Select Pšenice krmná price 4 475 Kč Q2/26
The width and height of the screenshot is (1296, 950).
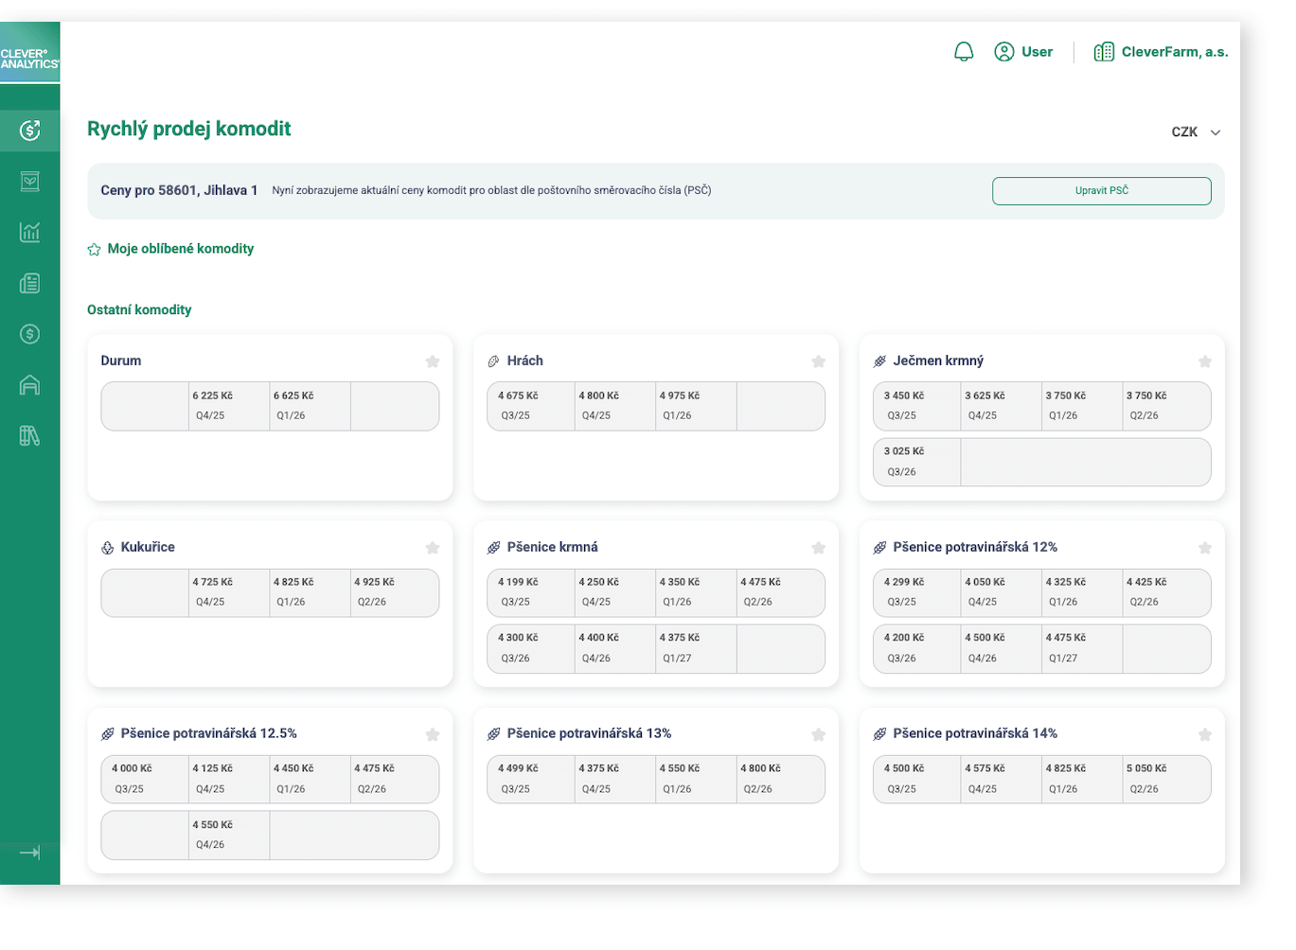coord(780,592)
